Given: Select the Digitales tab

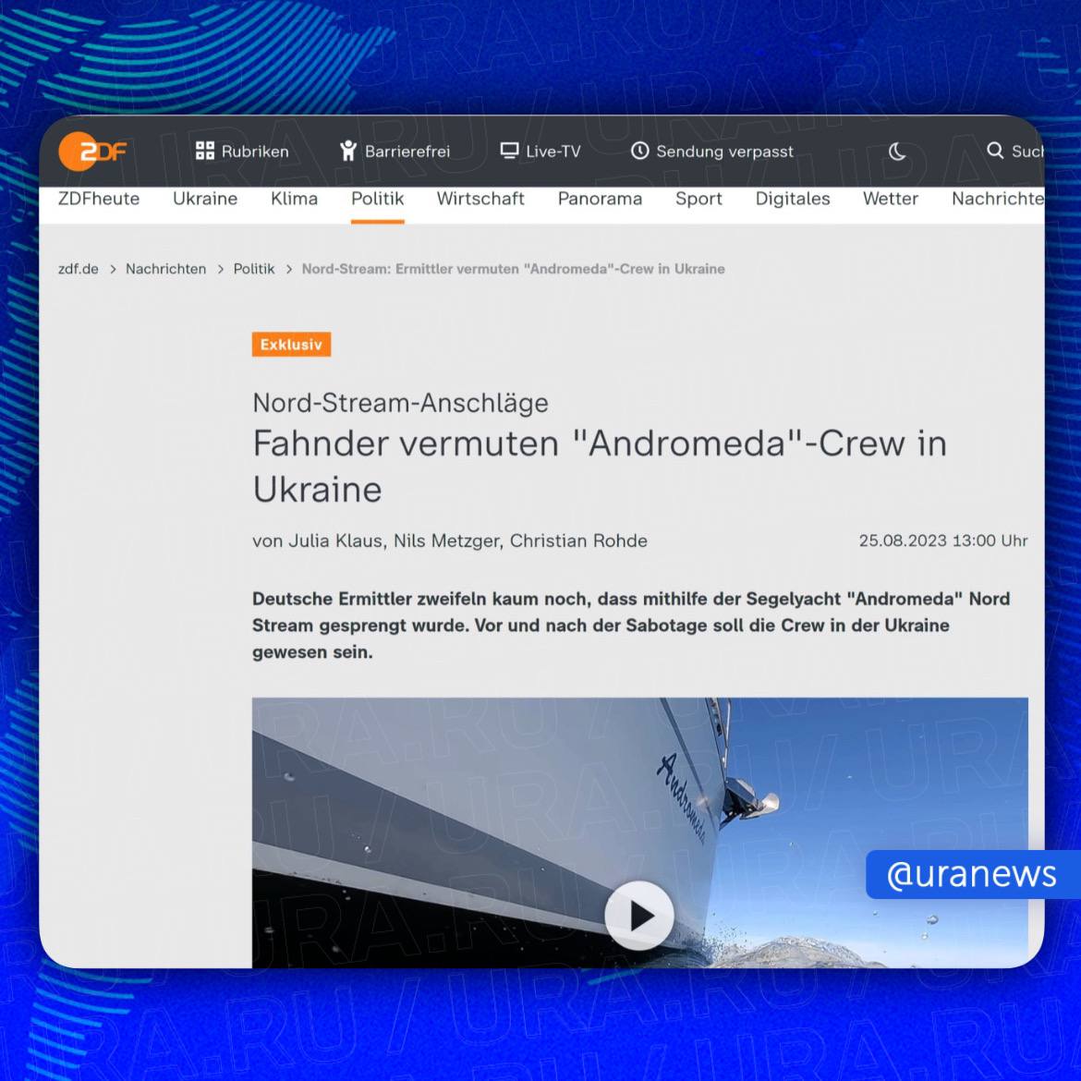Looking at the screenshot, I should (793, 200).
